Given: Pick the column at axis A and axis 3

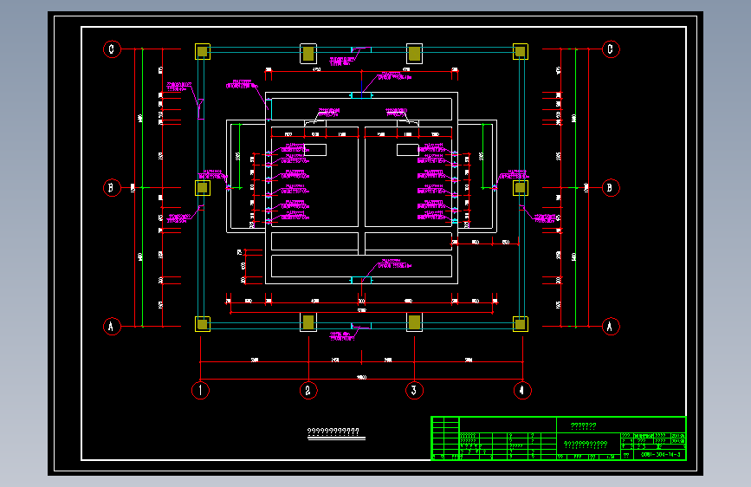Looking at the screenshot, I should click(414, 322).
